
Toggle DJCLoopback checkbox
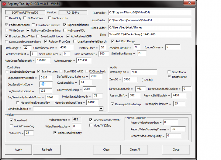pyautogui.click(x=86, y=71)
